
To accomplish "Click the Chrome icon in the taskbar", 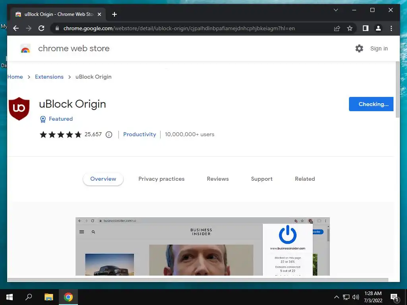I will [68, 297].
